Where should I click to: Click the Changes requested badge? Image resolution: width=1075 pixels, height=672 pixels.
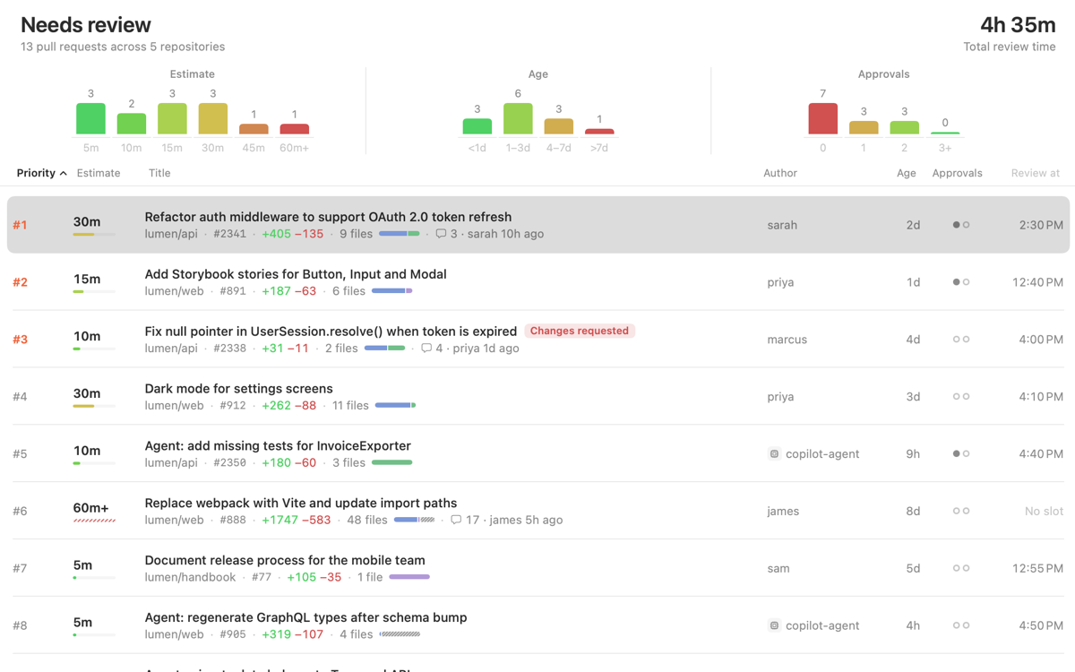(580, 331)
